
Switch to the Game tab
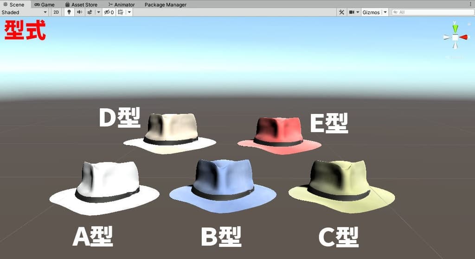coord(45,5)
